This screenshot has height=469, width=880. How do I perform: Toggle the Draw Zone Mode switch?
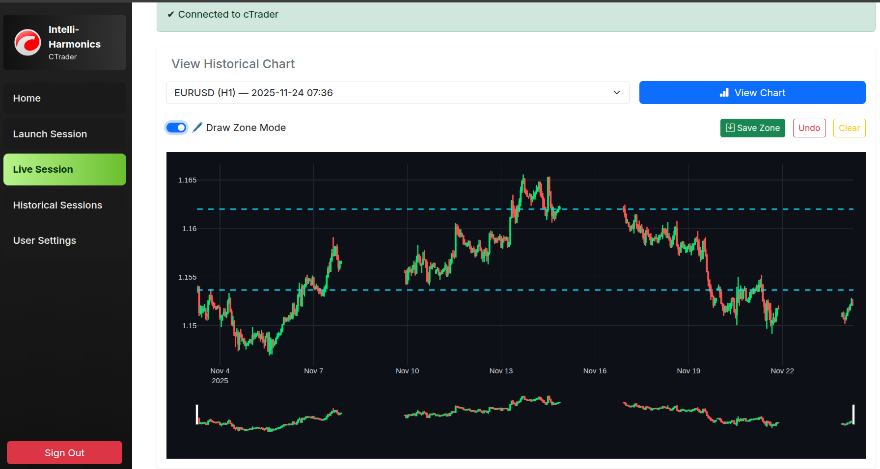(x=176, y=128)
